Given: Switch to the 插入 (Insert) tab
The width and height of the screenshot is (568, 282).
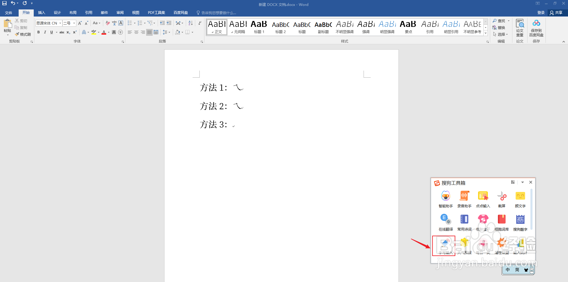Looking at the screenshot, I should pyautogui.click(x=42, y=13).
